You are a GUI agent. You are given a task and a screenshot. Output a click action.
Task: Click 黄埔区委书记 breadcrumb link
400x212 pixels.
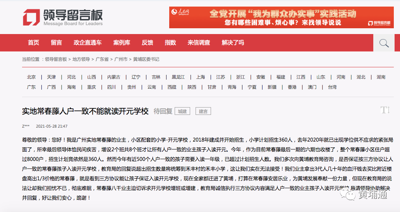click(x=146, y=59)
